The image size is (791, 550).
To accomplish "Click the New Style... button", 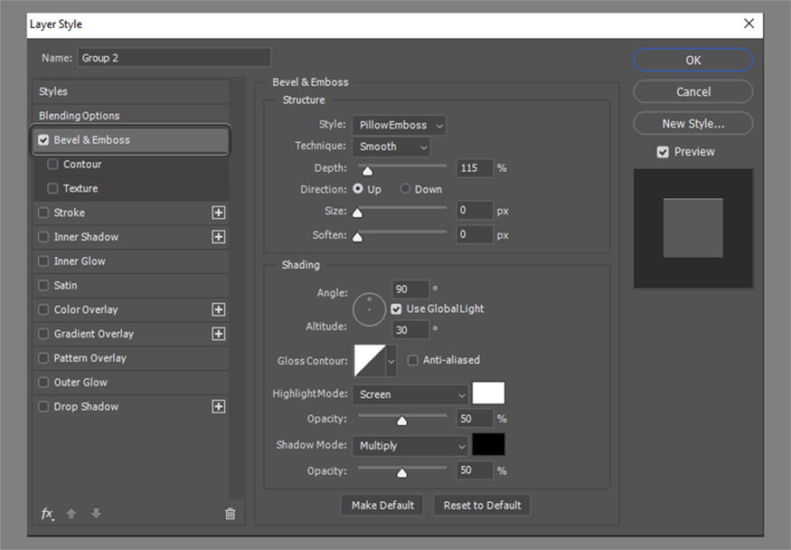I will (x=693, y=124).
